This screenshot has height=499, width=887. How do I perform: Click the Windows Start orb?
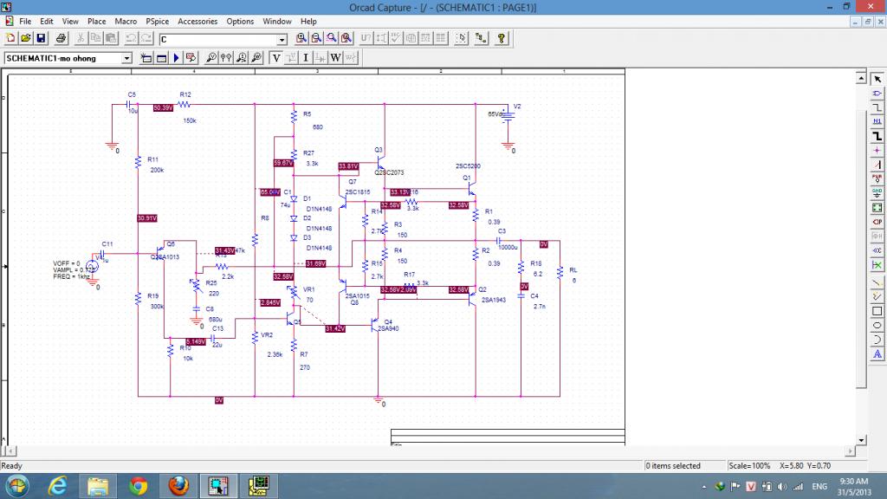coord(17,486)
